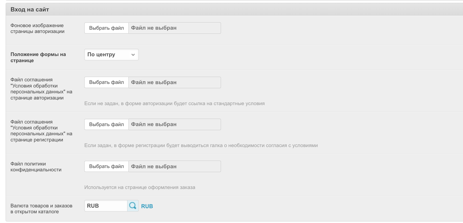Click the magnifier icon next to currency field
Viewport: 463px width, 223px height.
tap(133, 206)
